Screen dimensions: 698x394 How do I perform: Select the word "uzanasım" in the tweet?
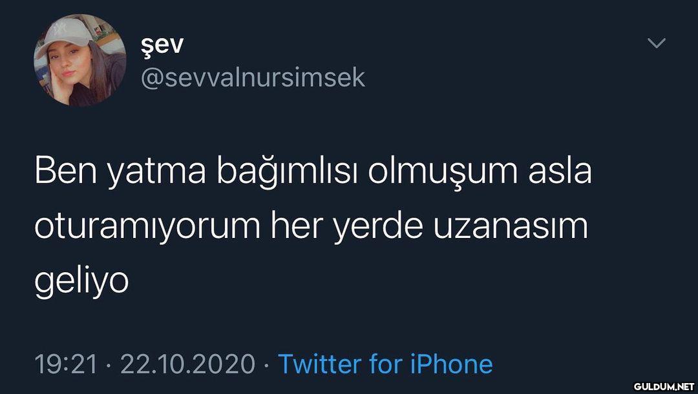(x=511, y=226)
